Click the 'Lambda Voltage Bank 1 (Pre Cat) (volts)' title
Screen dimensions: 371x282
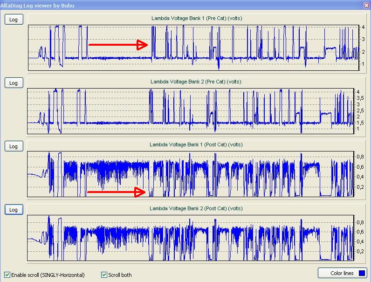click(x=197, y=18)
